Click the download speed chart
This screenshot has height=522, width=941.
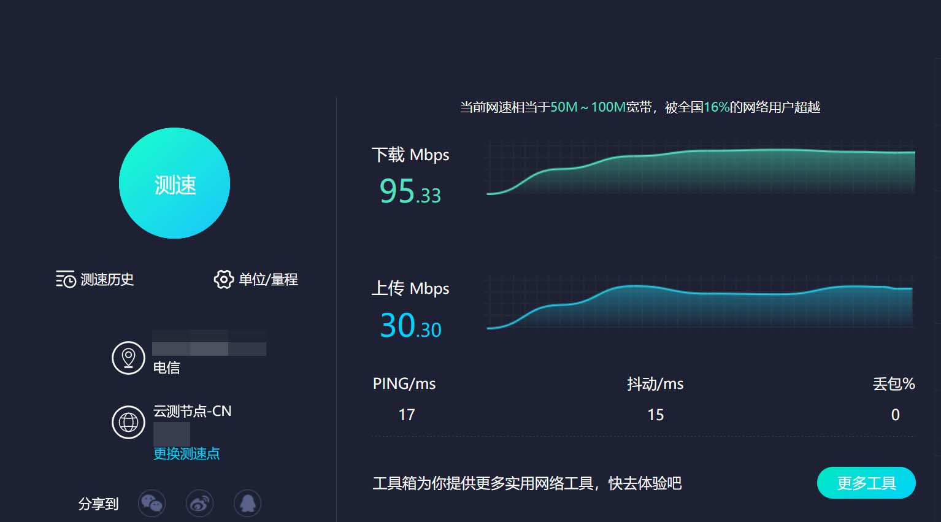[701, 169]
